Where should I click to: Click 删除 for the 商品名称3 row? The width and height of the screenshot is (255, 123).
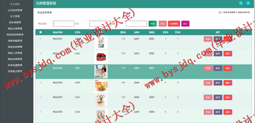tap(228, 68)
